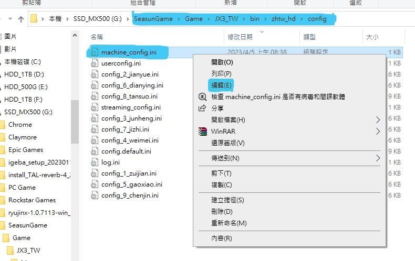The width and height of the screenshot is (415, 261).
Task: Click the config_3_junheng.ini file icon
Action: [95, 118]
